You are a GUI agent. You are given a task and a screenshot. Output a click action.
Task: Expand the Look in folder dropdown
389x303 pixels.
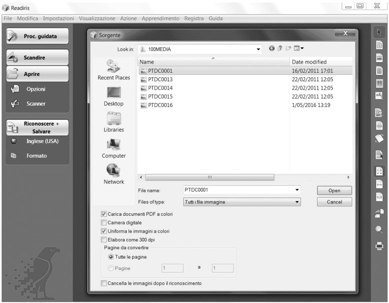pos(258,49)
